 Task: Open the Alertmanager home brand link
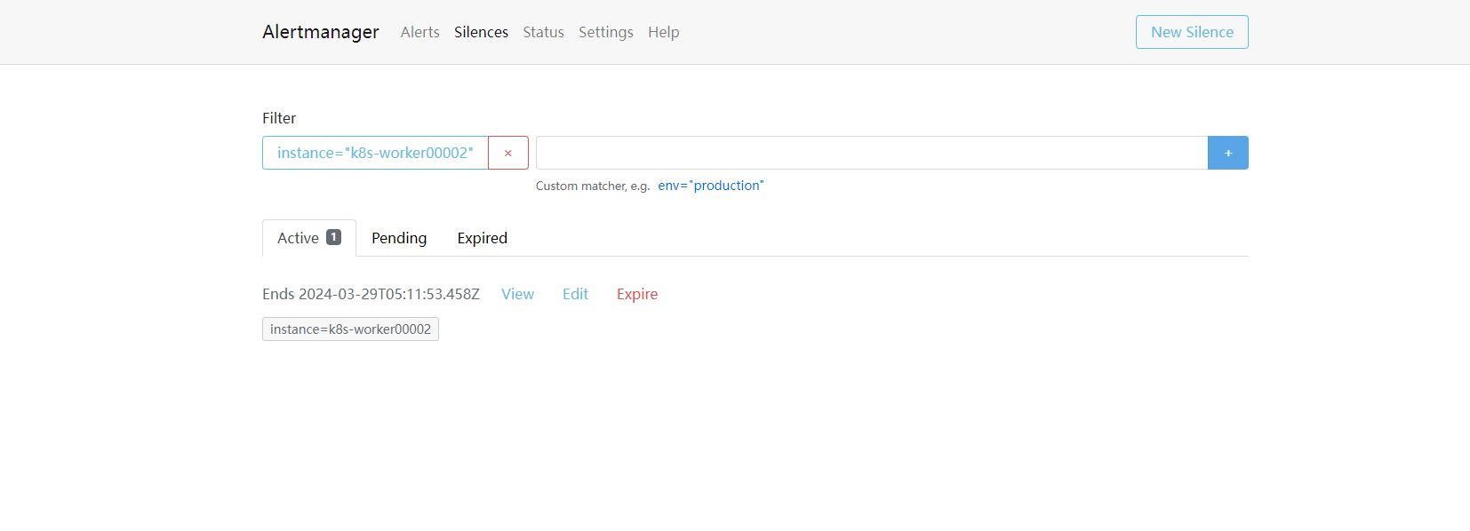pos(320,32)
